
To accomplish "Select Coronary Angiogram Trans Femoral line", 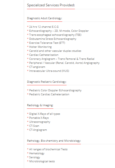I will click(x=62, y=59).
